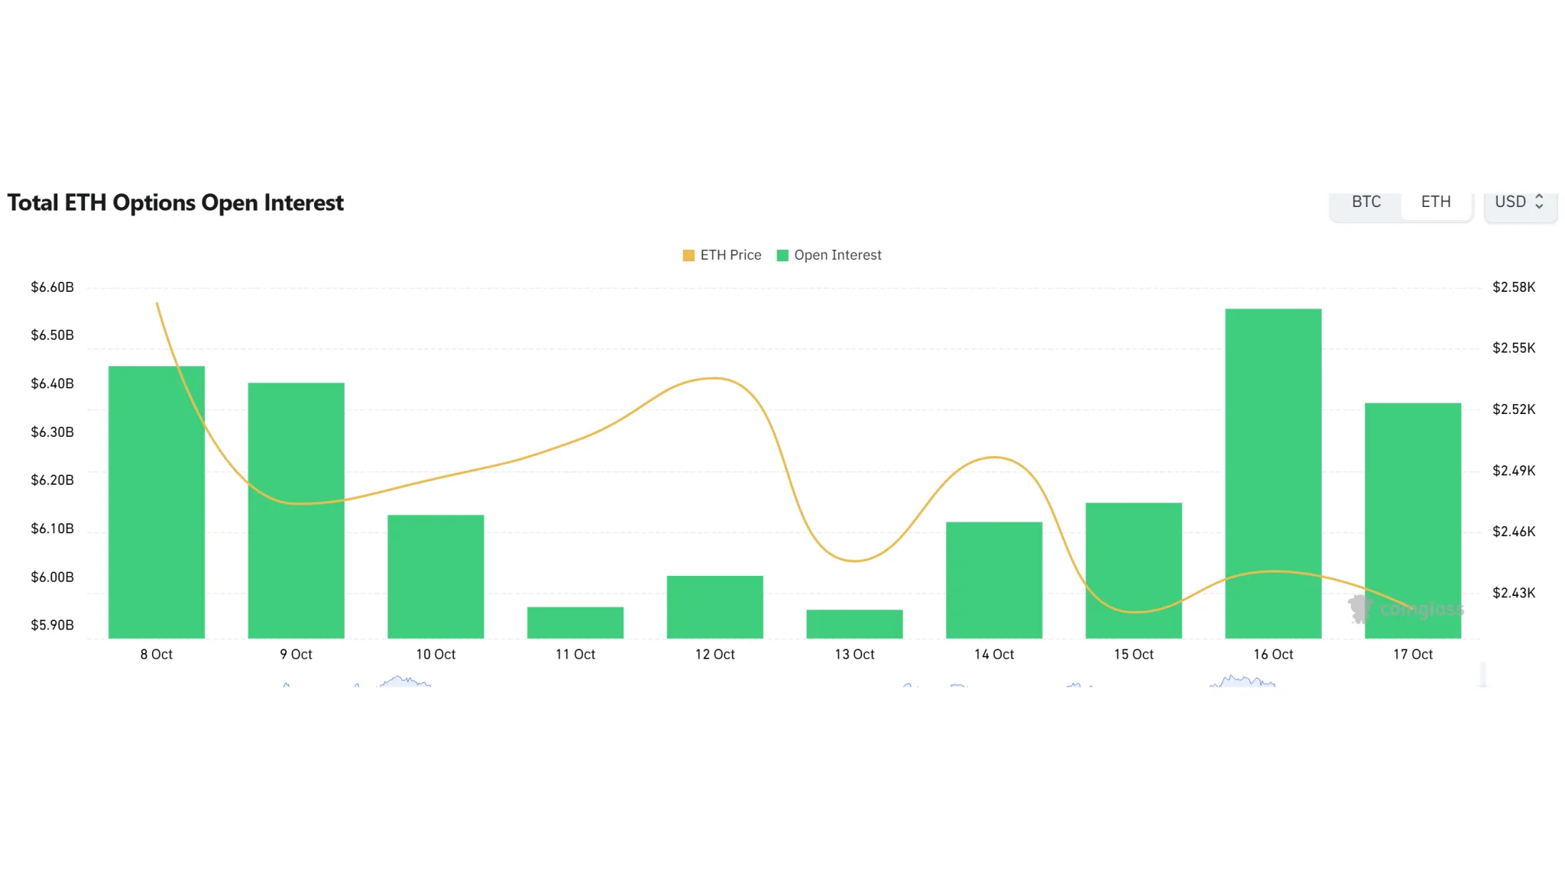Click the $5.90B left axis label
Image resolution: width=1565 pixels, height=880 pixels.
pyautogui.click(x=53, y=625)
